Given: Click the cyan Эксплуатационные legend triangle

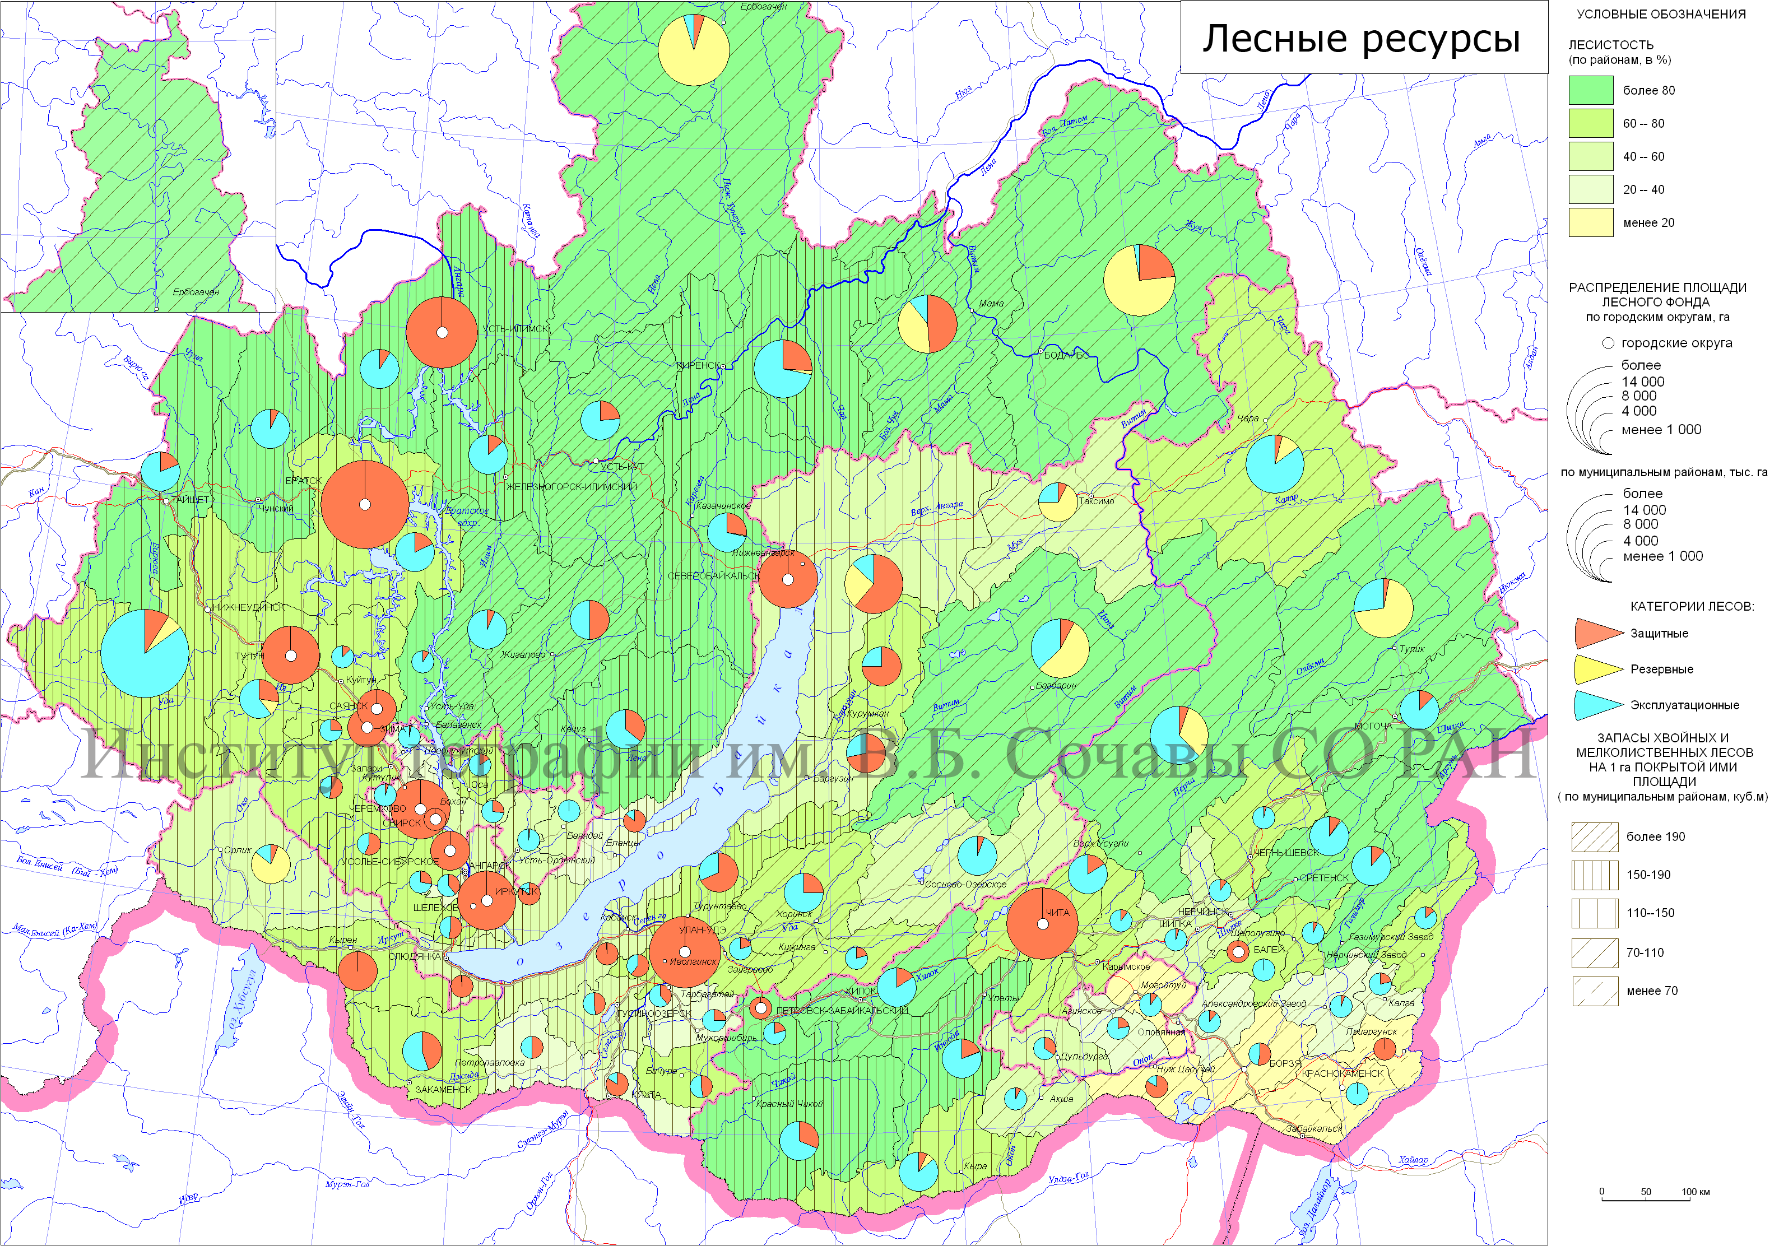Looking at the screenshot, I should 1599,704.
